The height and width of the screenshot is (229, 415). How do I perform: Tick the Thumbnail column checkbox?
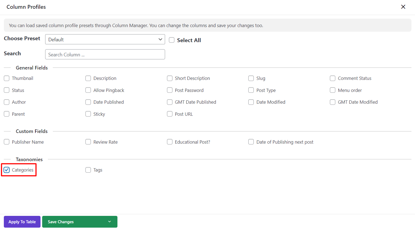[7, 78]
